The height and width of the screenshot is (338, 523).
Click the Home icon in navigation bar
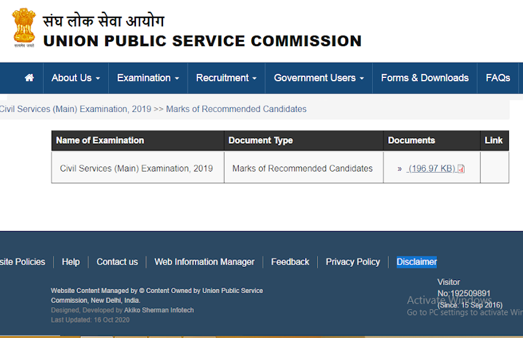pos(29,78)
